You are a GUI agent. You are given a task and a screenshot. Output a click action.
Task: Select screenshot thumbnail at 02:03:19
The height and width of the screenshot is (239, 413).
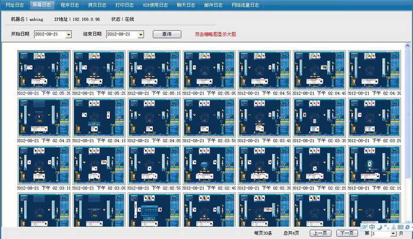[44, 165]
